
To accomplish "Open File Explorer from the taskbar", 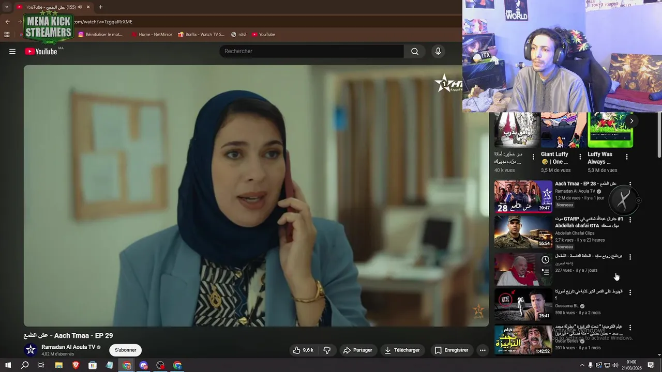I will [58, 365].
